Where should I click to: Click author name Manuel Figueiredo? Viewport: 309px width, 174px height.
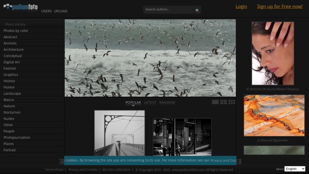tap(273, 140)
